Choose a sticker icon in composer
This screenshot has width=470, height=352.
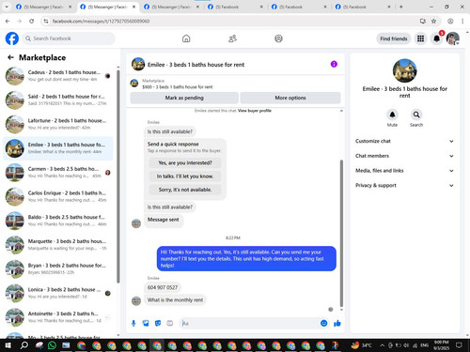click(158, 323)
